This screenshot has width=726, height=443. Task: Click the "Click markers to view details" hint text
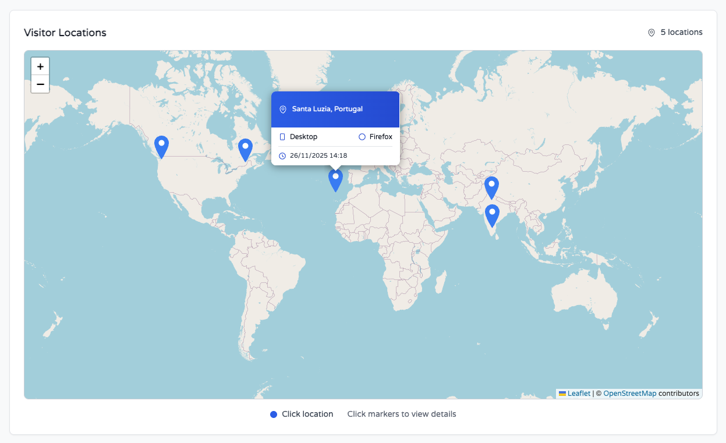coord(402,414)
